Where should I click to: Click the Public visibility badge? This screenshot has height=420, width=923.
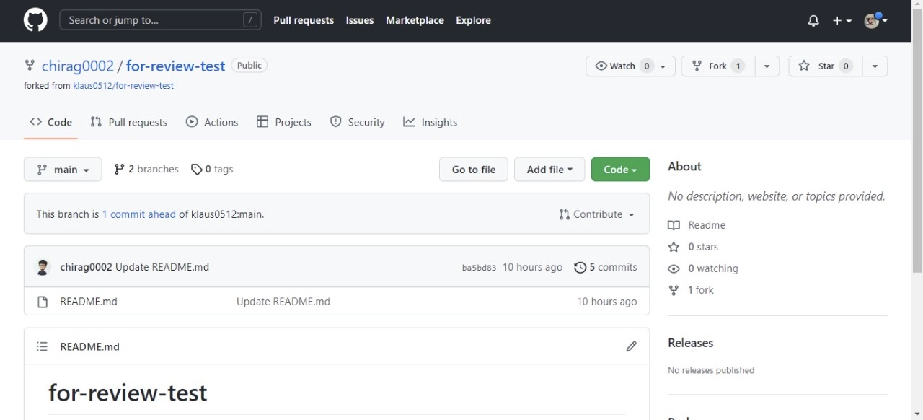[x=249, y=65]
